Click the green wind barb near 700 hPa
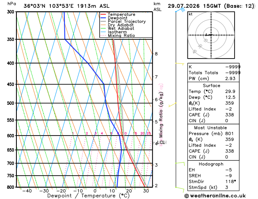 (180, 164)
